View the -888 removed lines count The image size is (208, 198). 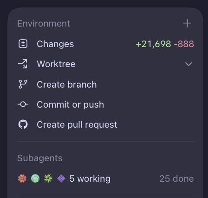pyautogui.click(x=184, y=44)
